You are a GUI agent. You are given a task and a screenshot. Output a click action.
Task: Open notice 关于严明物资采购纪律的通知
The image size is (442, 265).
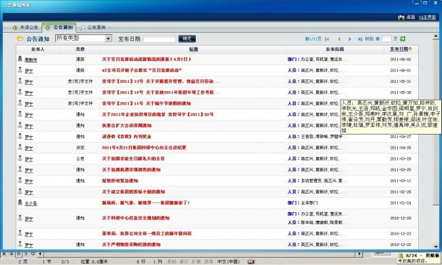131,245
